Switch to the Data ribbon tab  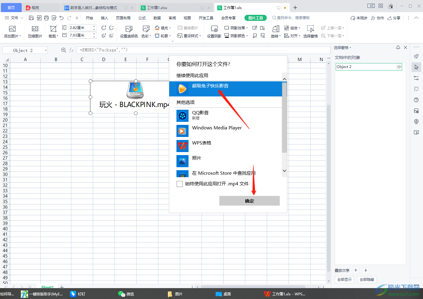(157, 18)
